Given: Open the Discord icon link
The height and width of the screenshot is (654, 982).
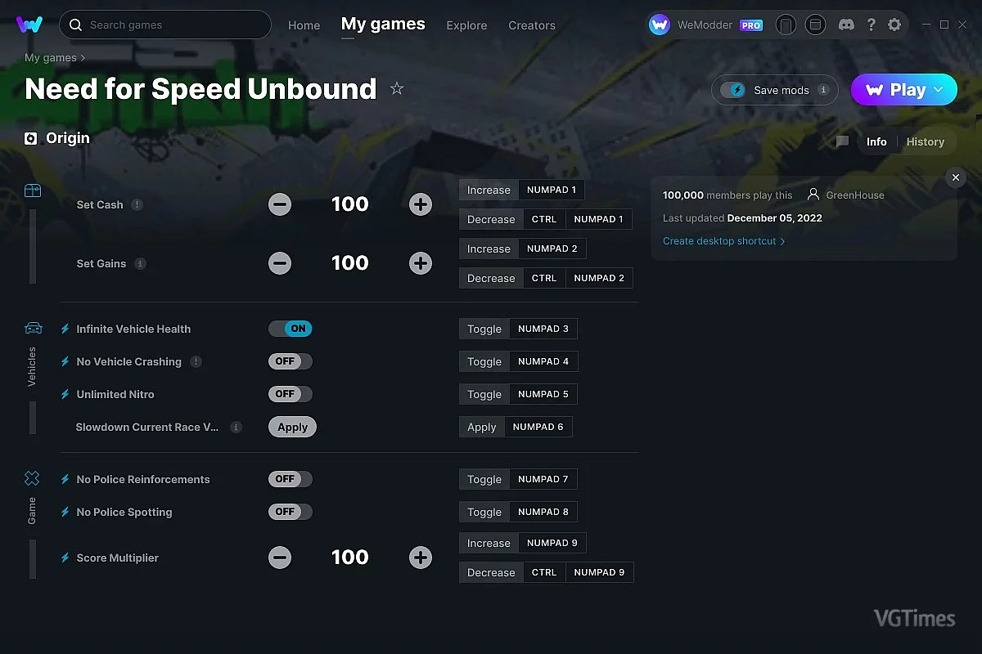Looking at the screenshot, I should point(847,25).
